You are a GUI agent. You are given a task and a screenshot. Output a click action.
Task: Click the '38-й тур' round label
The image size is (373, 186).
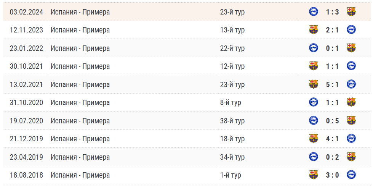[x=232, y=121]
